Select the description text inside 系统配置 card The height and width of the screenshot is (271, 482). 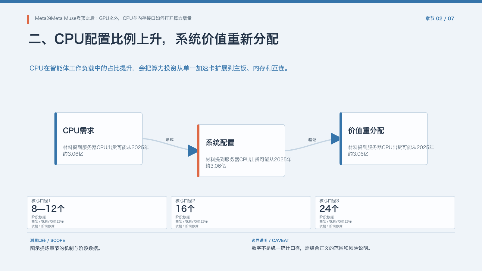[248, 163]
